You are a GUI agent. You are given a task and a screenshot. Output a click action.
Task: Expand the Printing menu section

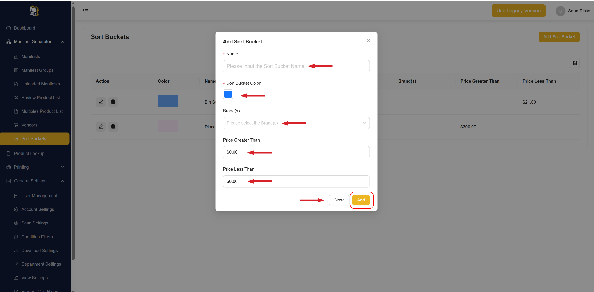[x=62, y=167]
